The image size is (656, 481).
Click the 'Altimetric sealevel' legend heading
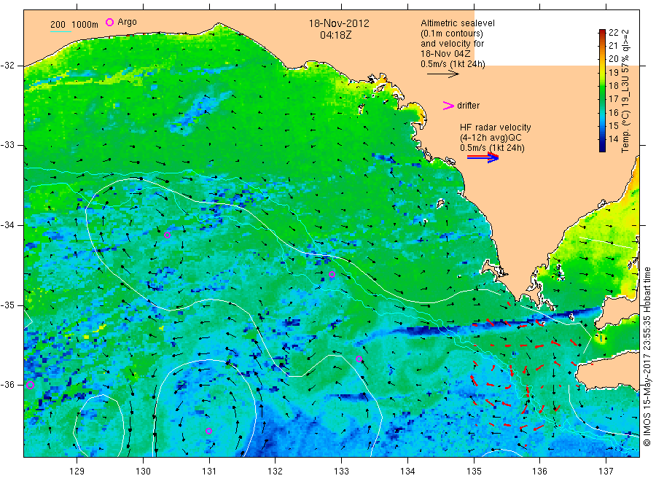click(457, 23)
